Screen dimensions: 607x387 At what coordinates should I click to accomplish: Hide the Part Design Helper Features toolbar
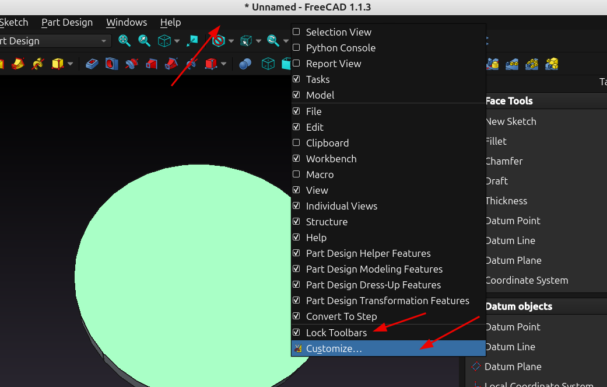[x=297, y=253]
